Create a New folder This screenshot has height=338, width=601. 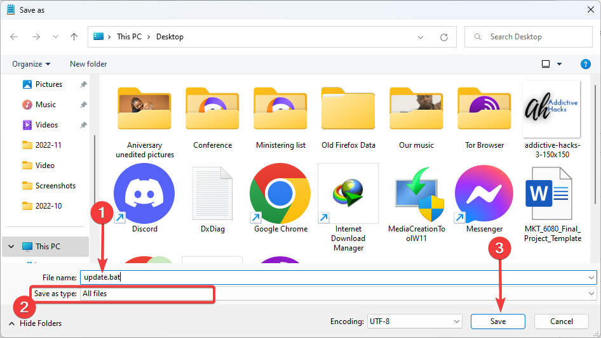coord(88,64)
